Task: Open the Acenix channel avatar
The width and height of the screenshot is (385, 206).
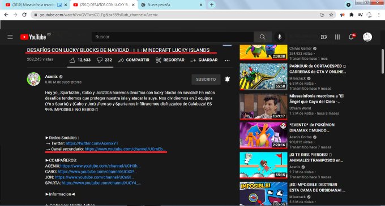Action: point(33,79)
